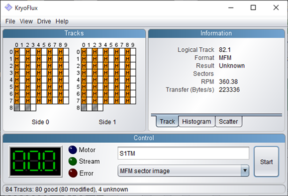Click the S1TM filename input field
The width and height of the screenshot is (288, 196).
184,153
